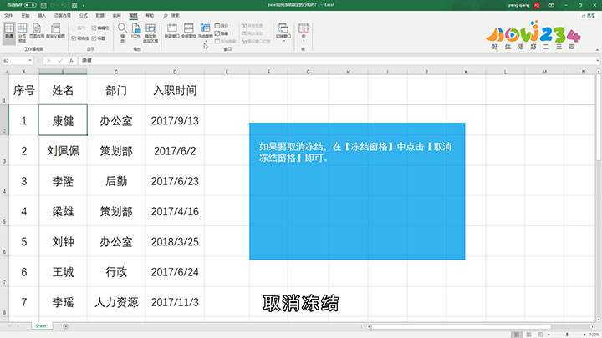This screenshot has height=338, width=602.
Task: Open the Ribbon Display Options icon
Action: tap(551, 5)
